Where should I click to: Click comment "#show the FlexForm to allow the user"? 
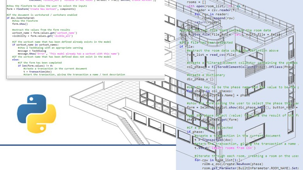point(46,6)
